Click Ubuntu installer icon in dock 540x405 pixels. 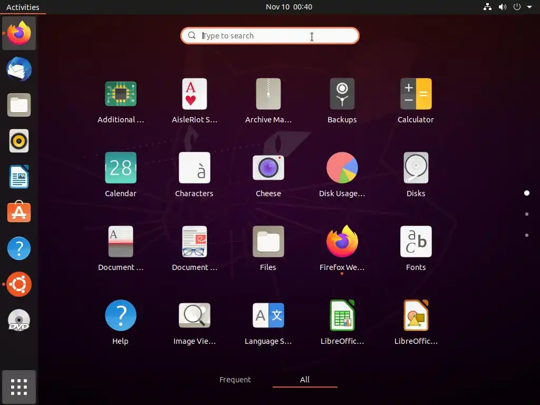(x=19, y=284)
